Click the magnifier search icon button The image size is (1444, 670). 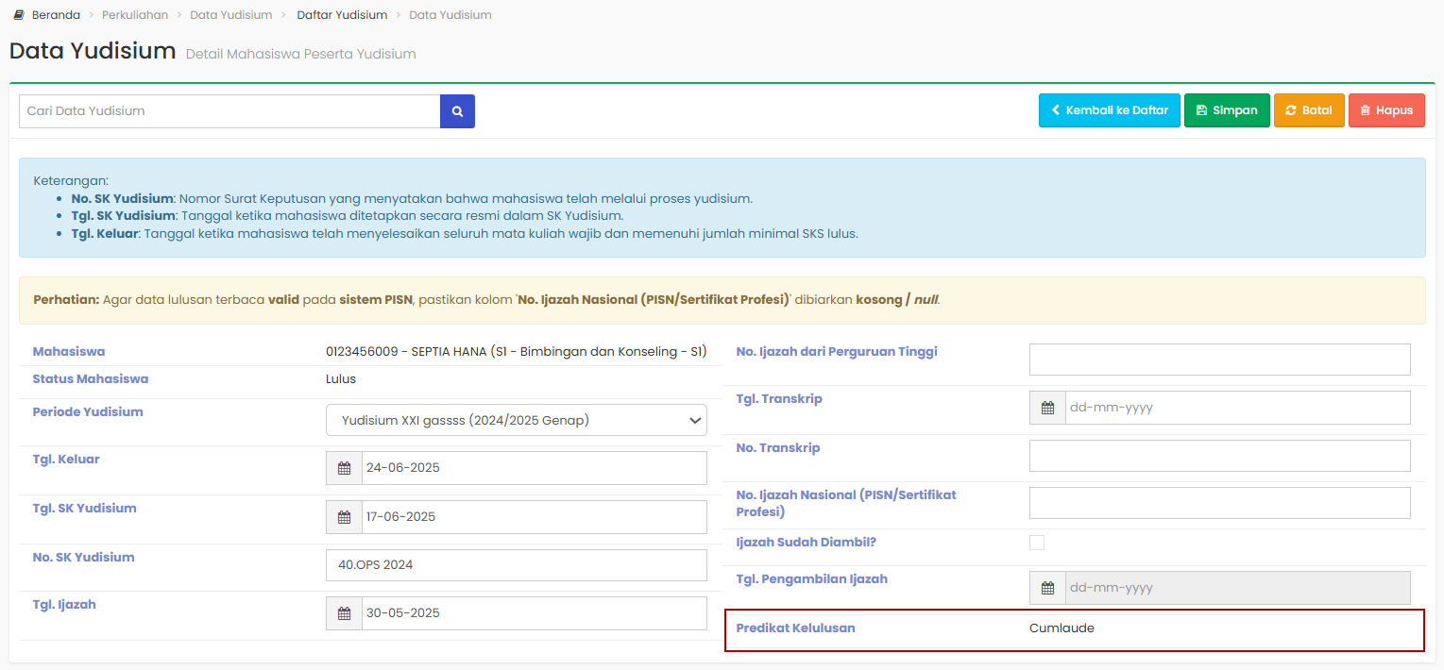[457, 111]
